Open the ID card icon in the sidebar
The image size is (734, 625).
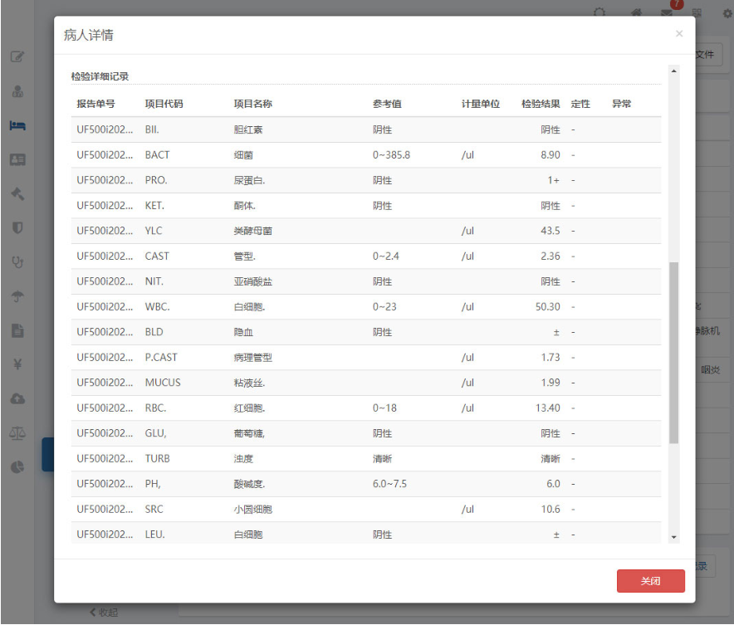click(17, 159)
